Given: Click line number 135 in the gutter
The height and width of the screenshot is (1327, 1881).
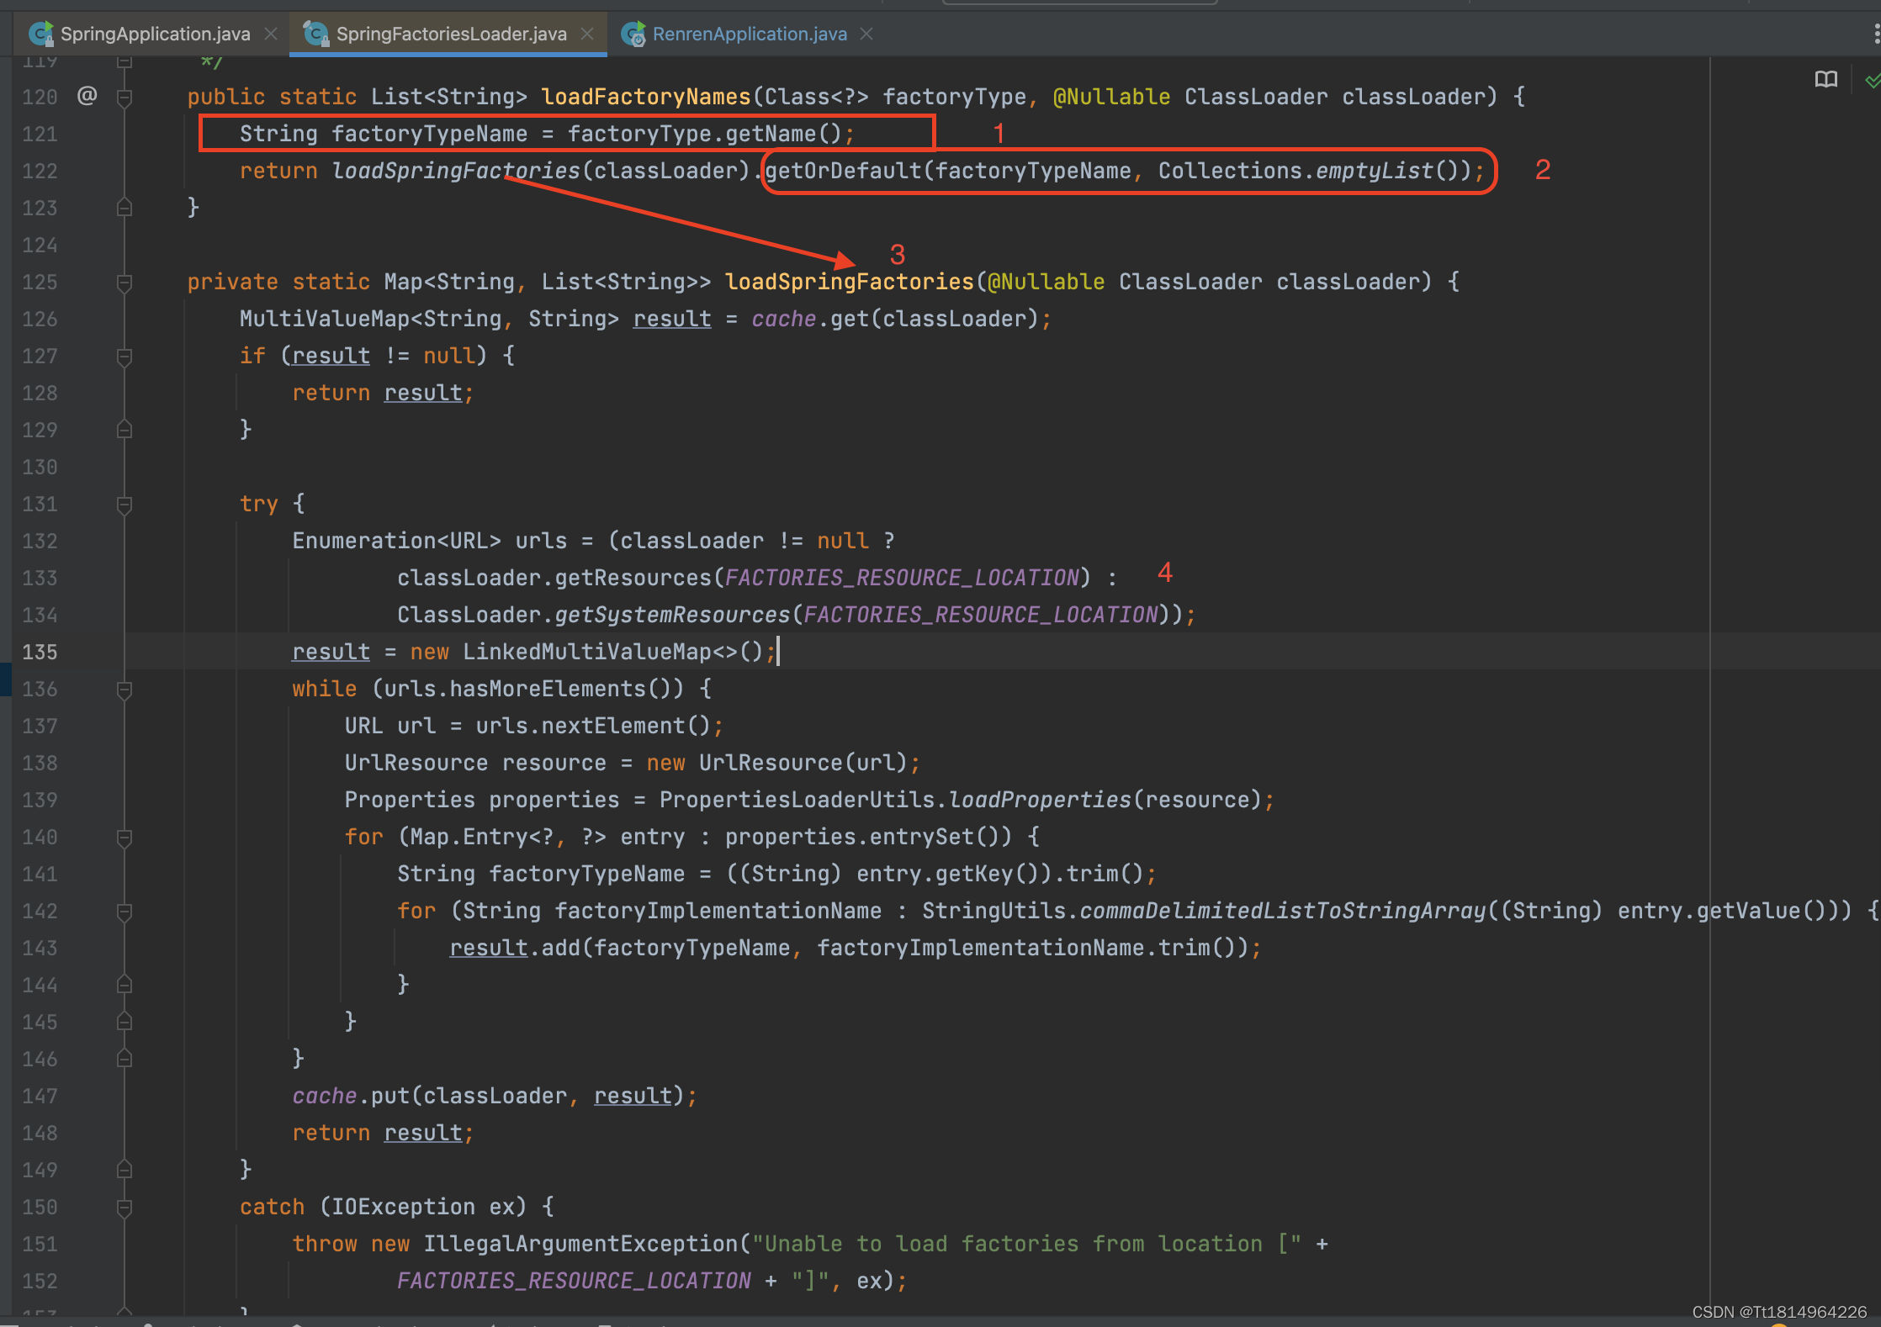Looking at the screenshot, I should point(40,652).
